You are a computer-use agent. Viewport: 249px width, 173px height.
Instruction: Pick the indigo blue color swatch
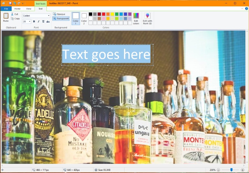point(125,14)
